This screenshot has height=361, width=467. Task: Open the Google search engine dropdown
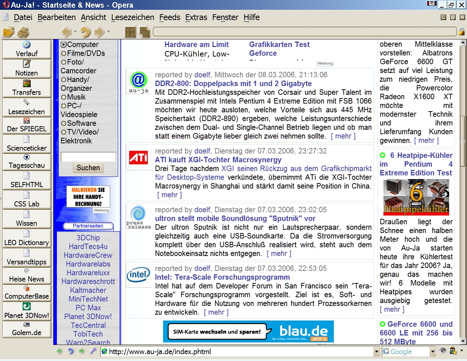(433, 352)
